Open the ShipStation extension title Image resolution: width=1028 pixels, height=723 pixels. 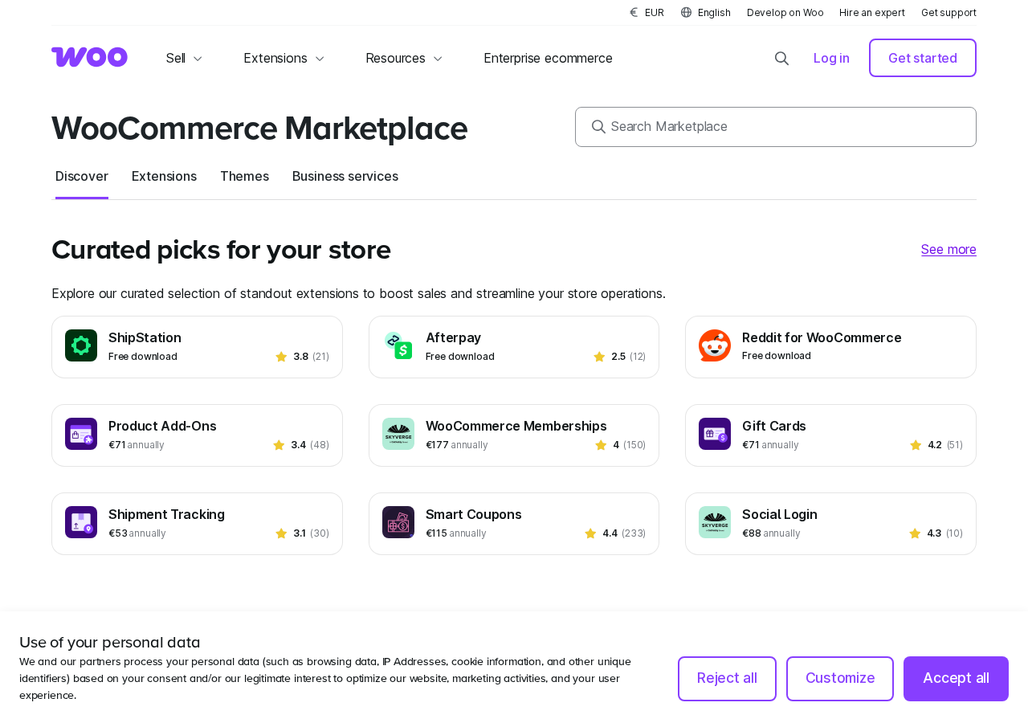pyautogui.click(x=145, y=337)
